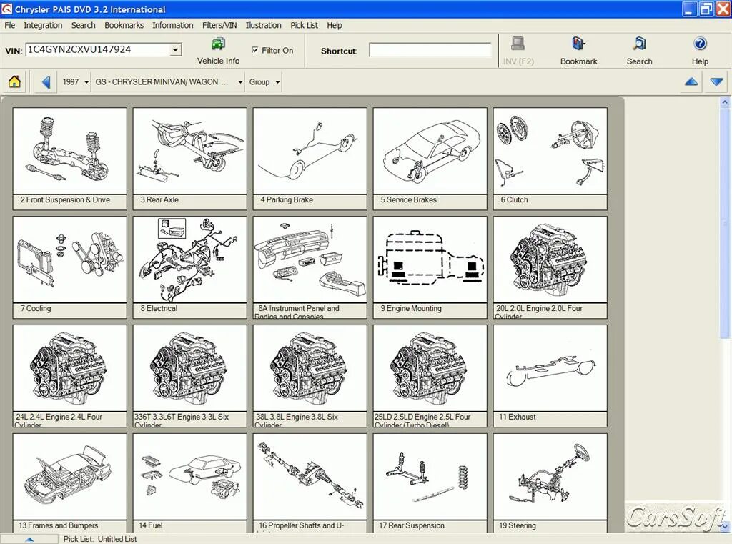Open the Search menu in menu bar
This screenshot has width=732, height=544.
click(x=83, y=25)
